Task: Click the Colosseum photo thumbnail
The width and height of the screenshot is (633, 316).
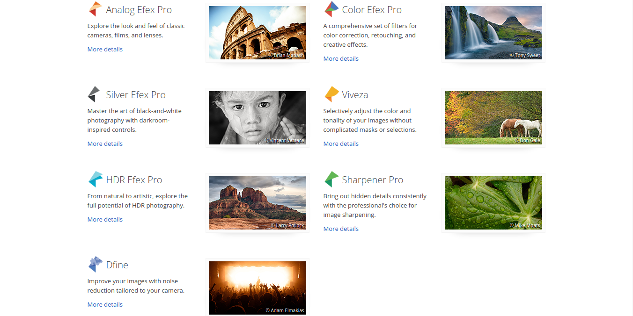Action: click(x=257, y=33)
